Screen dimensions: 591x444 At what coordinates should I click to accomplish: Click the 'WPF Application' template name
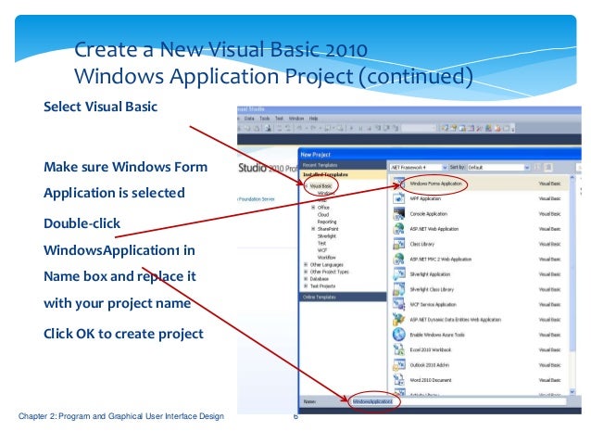425,198
